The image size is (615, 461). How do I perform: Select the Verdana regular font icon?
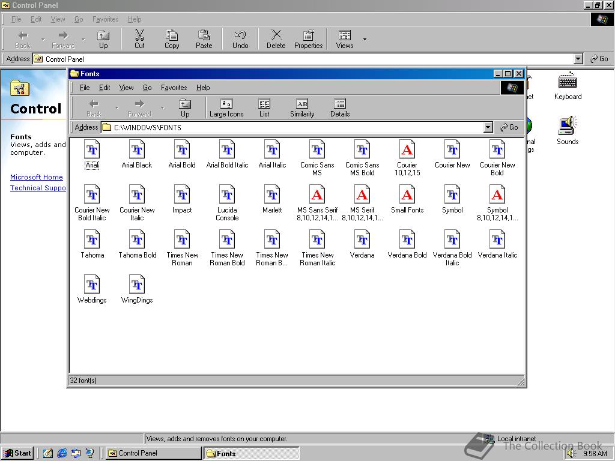tap(362, 244)
